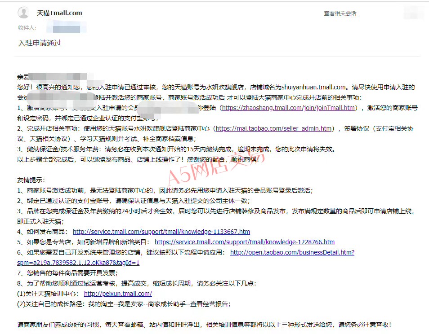Viewport: 429px width, 334px height.
Task: Click the 如何发布商品 label
Action: point(42,232)
